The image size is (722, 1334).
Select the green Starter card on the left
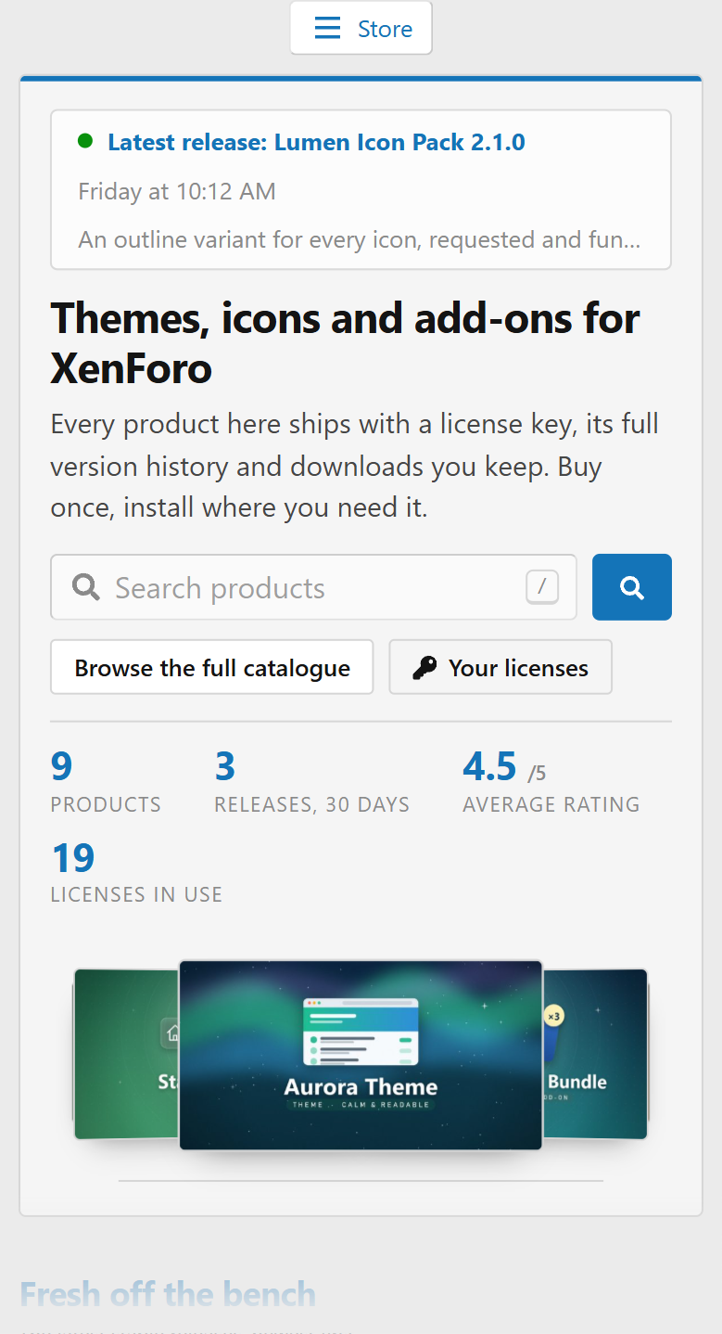pos(126,1055)
